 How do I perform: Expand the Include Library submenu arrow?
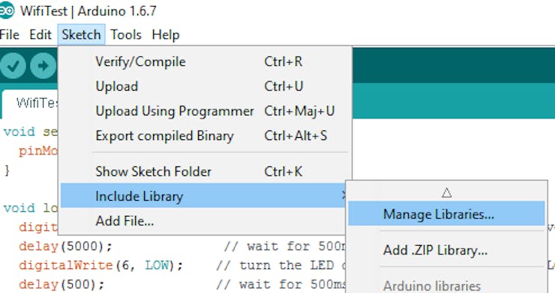[343, 195]
